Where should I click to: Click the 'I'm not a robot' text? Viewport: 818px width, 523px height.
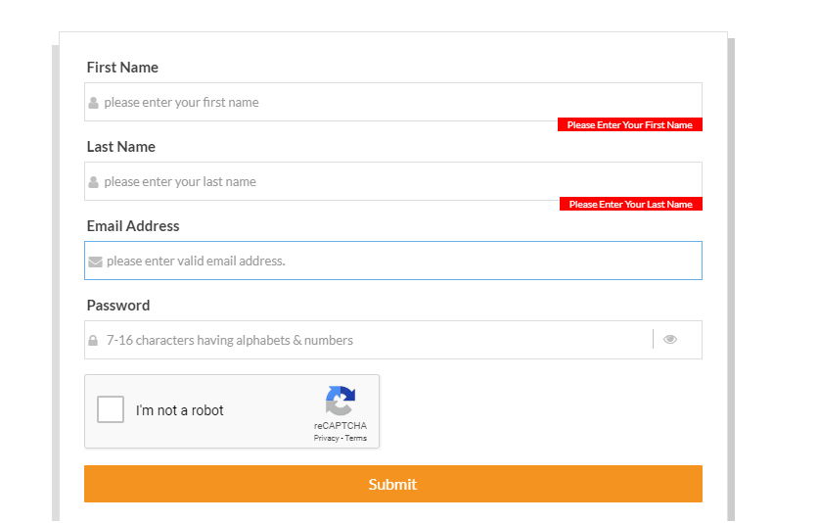(179, 410)
